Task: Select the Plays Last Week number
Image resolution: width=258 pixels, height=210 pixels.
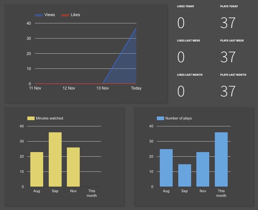Action: click(x=228, y=57)
